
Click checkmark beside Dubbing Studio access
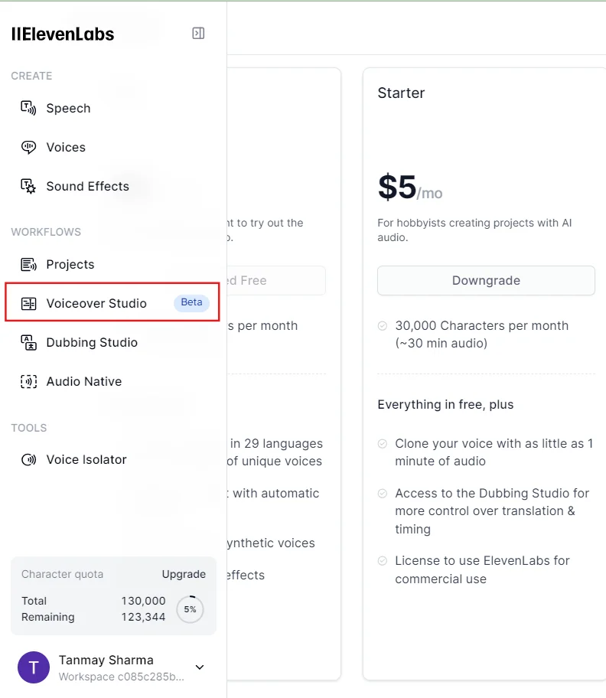coord(383,493)
